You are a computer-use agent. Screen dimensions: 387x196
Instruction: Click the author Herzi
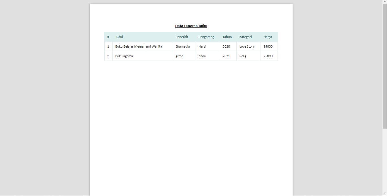(x=202, y=46)
